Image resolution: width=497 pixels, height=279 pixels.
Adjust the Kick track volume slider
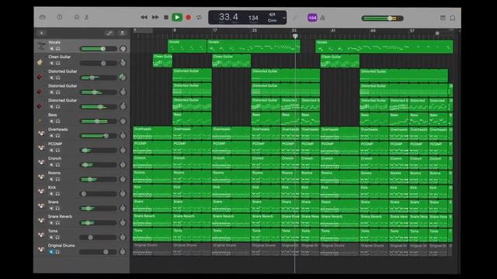pos(99,194)
